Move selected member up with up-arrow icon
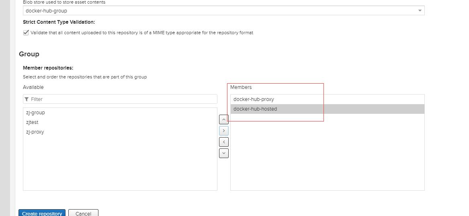469x216 pixels. pos(224,119)
